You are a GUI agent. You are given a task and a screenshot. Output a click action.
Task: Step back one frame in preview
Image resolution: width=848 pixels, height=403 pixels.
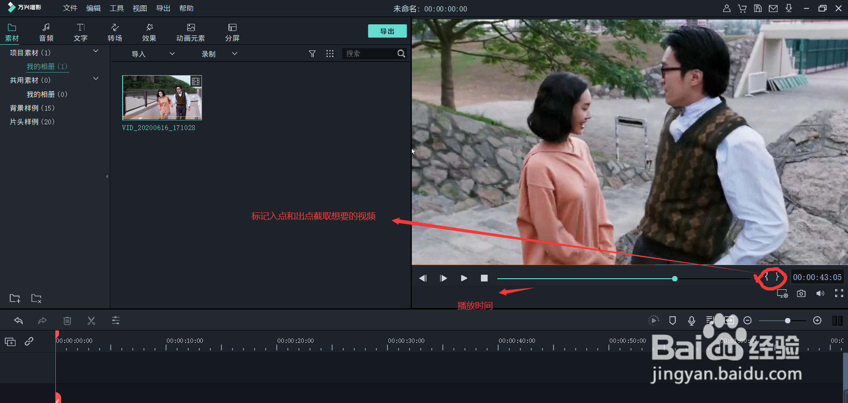pyautogui.click(x=423, y=278)
